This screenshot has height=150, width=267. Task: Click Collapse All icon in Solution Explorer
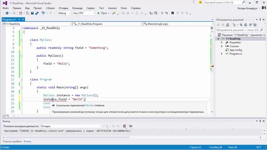[x=250, y=25]
